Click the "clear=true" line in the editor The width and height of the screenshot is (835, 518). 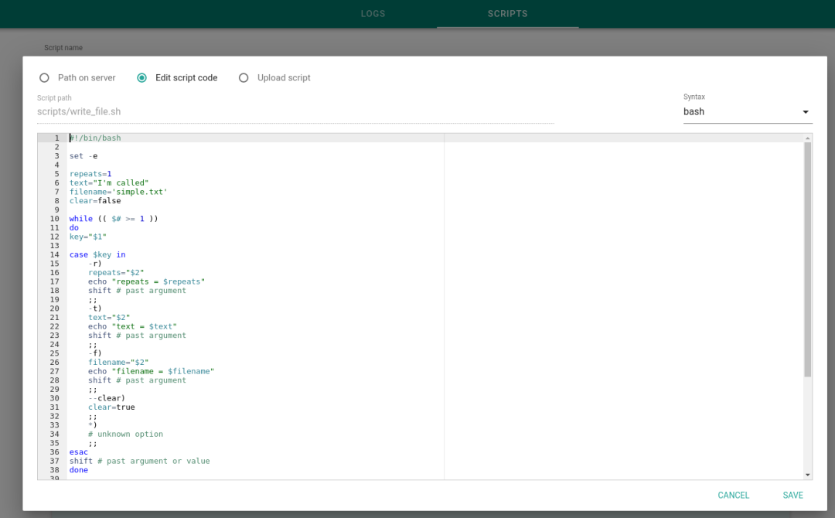[x=111, y=407]
